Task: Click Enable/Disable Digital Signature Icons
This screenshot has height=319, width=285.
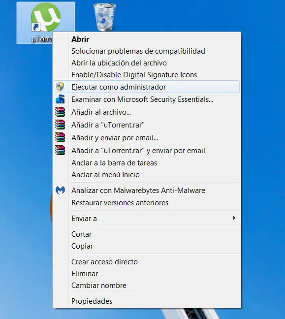Action: [147, 75]
